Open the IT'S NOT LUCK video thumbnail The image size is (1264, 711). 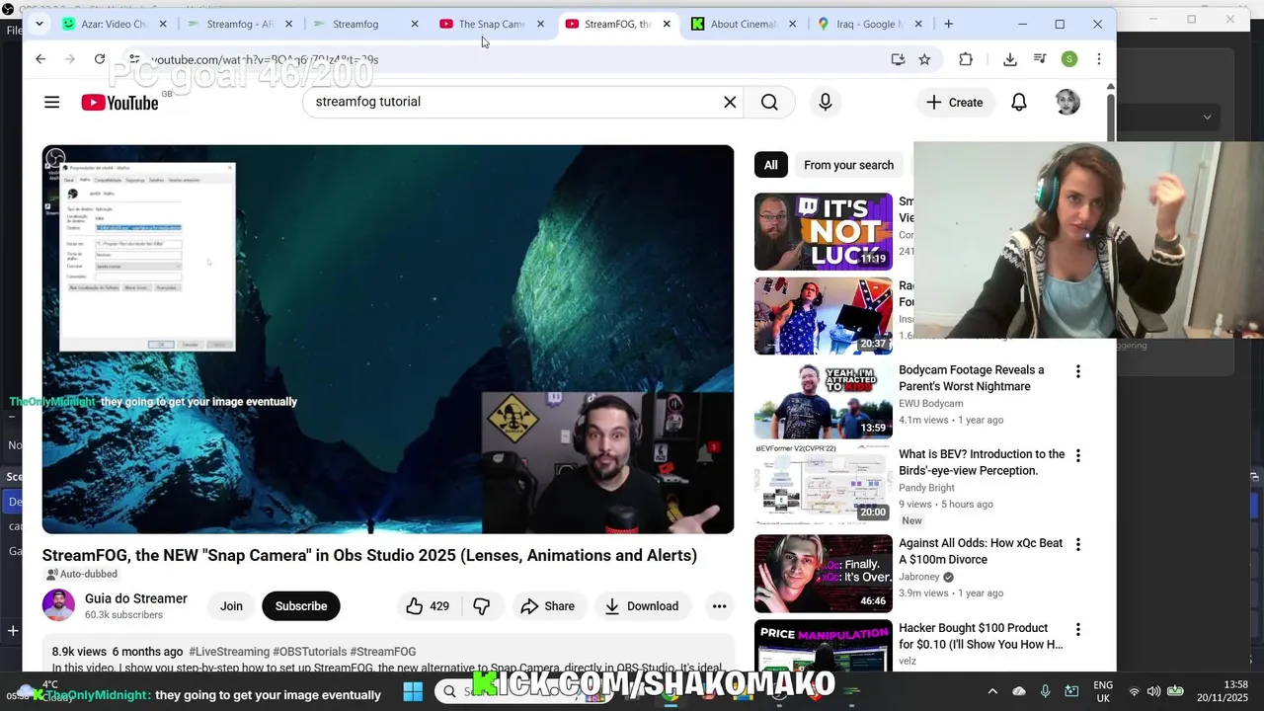point(824,231)
